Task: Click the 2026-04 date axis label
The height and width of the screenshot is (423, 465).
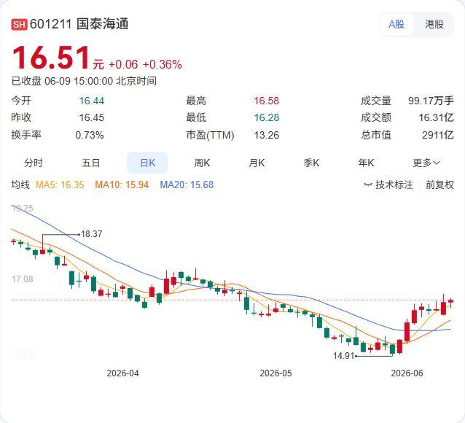Action: [122, 373]
